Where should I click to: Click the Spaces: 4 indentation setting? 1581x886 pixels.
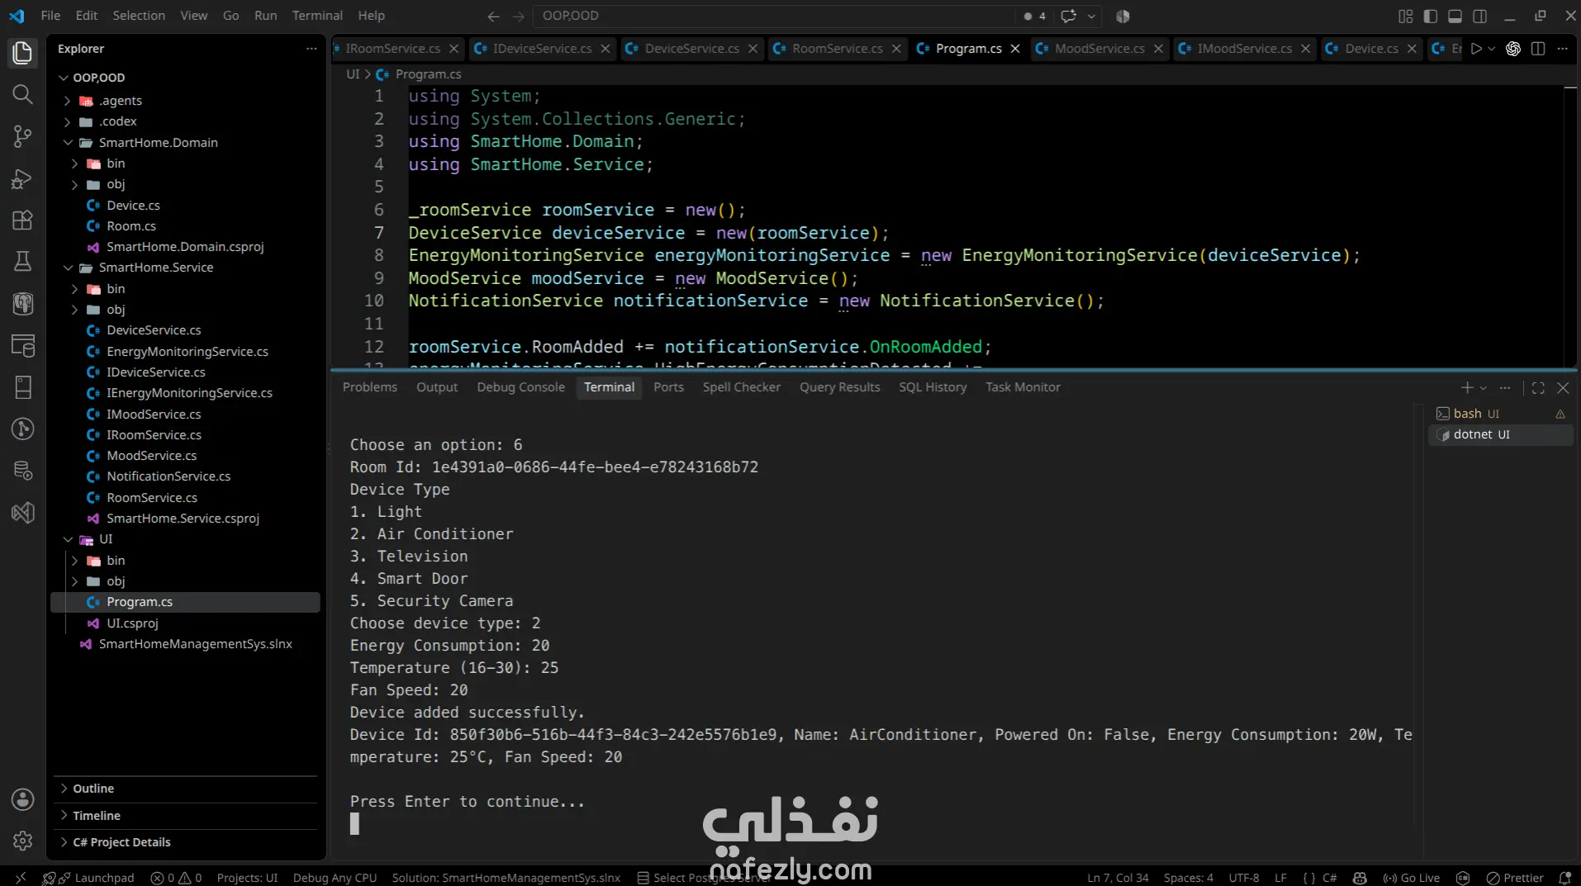[1188, 878]
